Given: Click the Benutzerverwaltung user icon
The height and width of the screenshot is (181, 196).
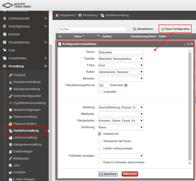Looking at the screenshot, I should click(11, 82).
